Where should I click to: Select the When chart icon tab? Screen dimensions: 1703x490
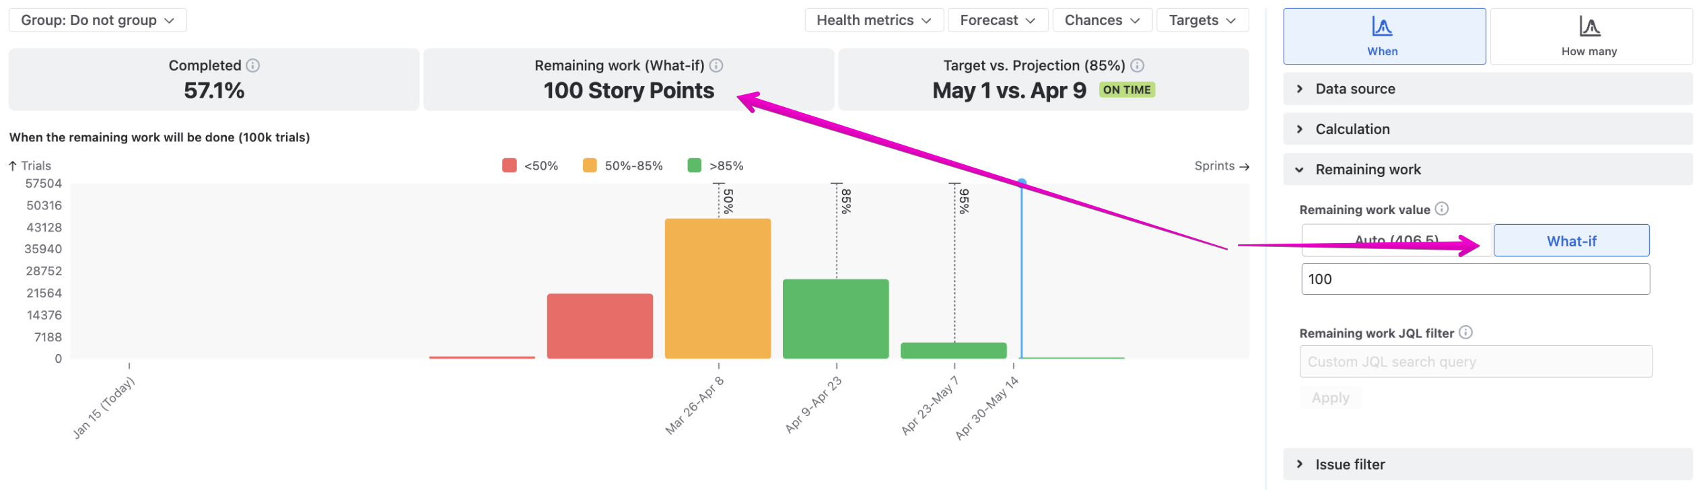[1384, 36]
